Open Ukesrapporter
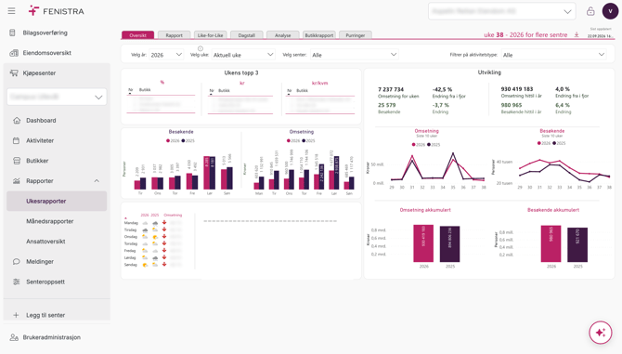The height and width of the screenshot is (354, 622). point(57,202)
